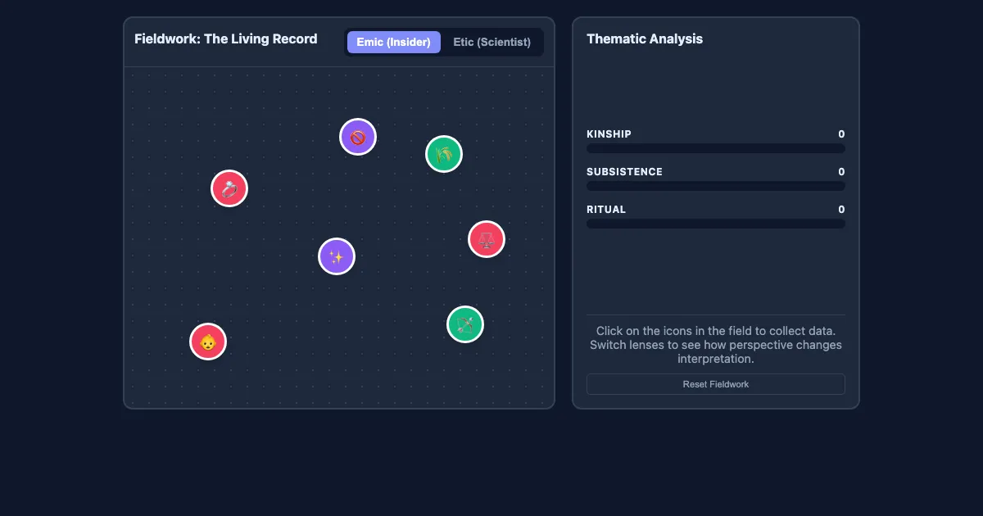Select the green bow and arrow icon
Image resolution: width=983 pixels, height=516 pixels.
tap(465, 324)
